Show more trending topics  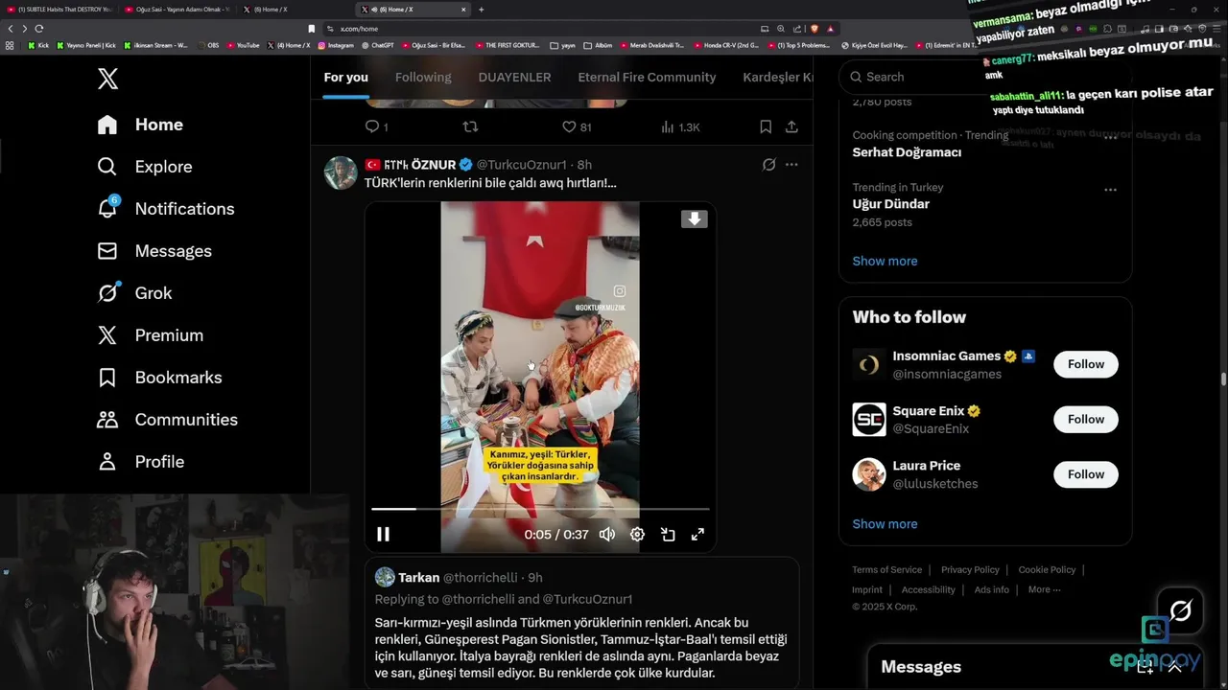point(885,261)
